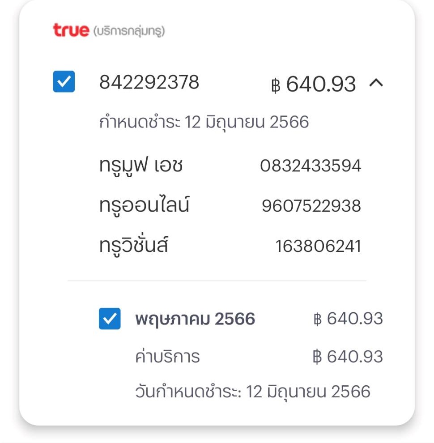Uncheck the พฤษภาคม 2566 bill checkbox
This screenshot has height=443, width=434.
tap(110, 319)
